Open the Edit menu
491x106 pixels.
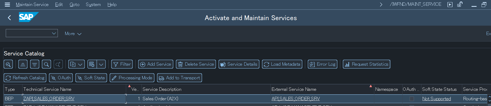point(59,4)
